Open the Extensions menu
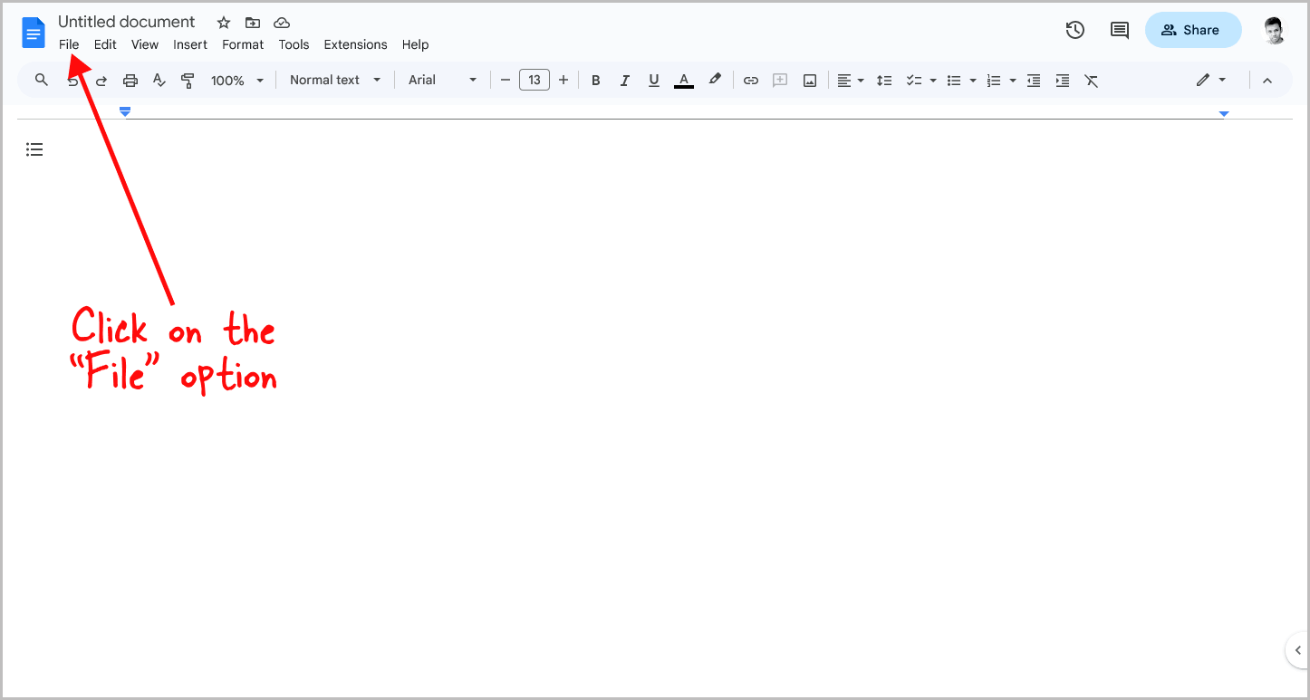This screenshot has width=1310, height=700. [355, 43]
